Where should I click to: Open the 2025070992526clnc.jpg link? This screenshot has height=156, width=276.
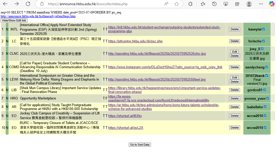coord(157,53)
